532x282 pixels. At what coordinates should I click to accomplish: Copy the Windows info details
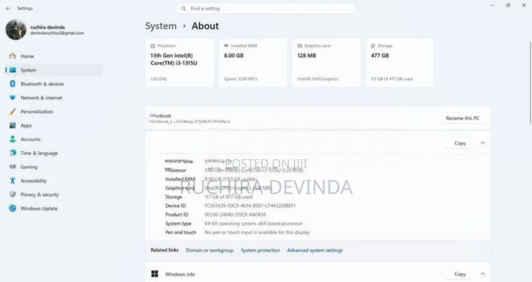point(459,274)
